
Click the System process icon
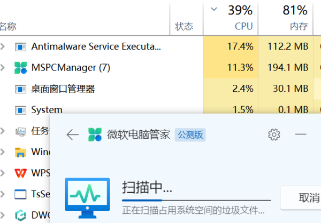(x=21, y=110)
